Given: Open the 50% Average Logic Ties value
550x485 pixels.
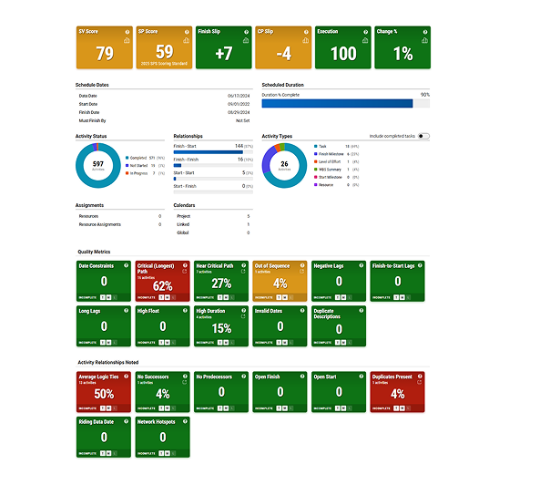Looking at the screenshot, I should pos(104,394).
